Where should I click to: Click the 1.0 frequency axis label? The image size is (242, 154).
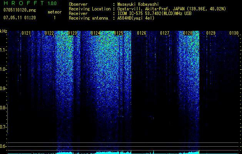(3, 69)
